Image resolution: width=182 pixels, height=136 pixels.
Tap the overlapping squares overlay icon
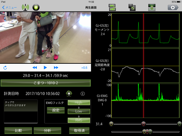132,7
